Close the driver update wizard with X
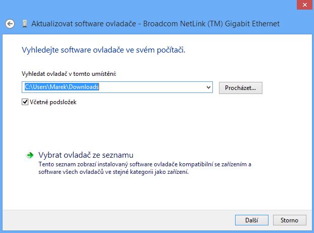The image size is (314, 233). [304, 5]
